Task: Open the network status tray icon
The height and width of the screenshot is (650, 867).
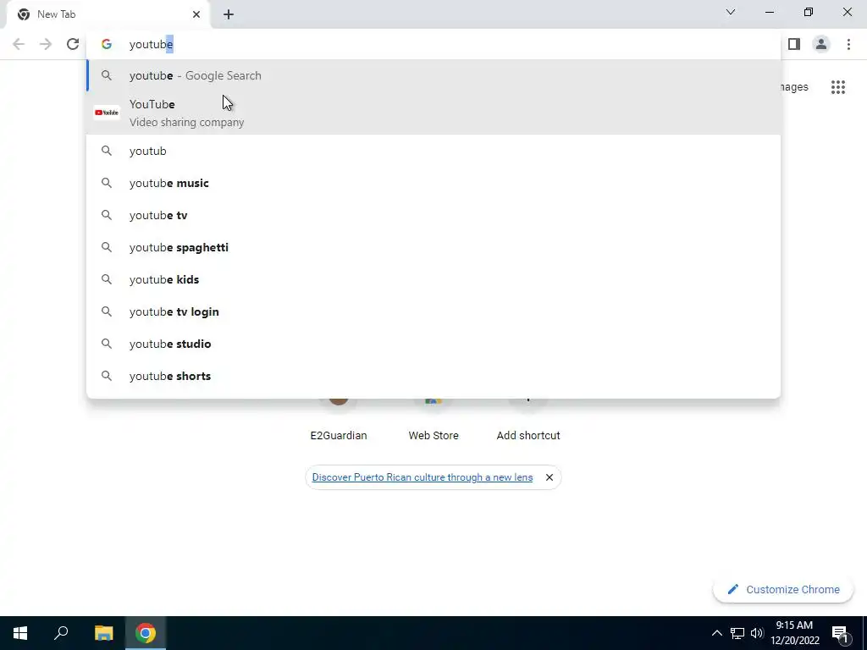Action: coord(737,633)
